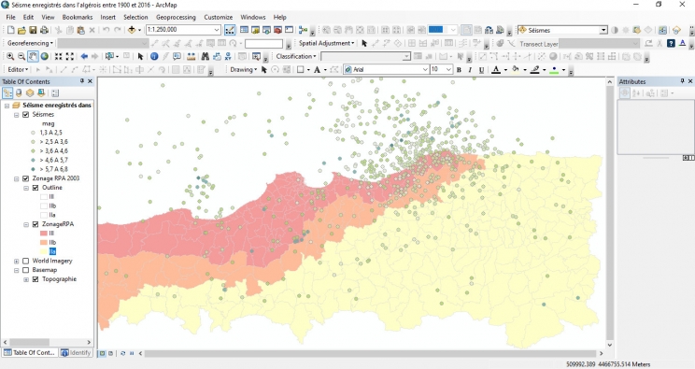
Task: Toggle the Topographie layer checkbox
Action: coord(35,279)
